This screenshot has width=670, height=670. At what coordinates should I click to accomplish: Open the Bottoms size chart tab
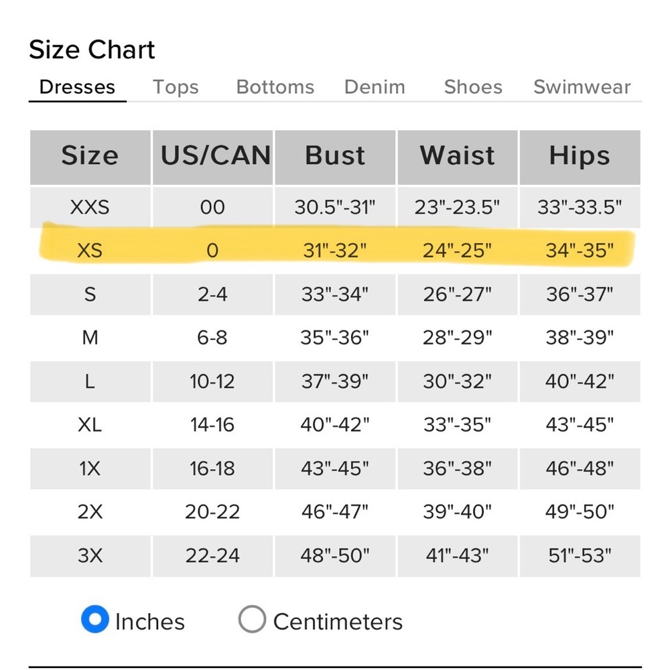click(275, 87)
